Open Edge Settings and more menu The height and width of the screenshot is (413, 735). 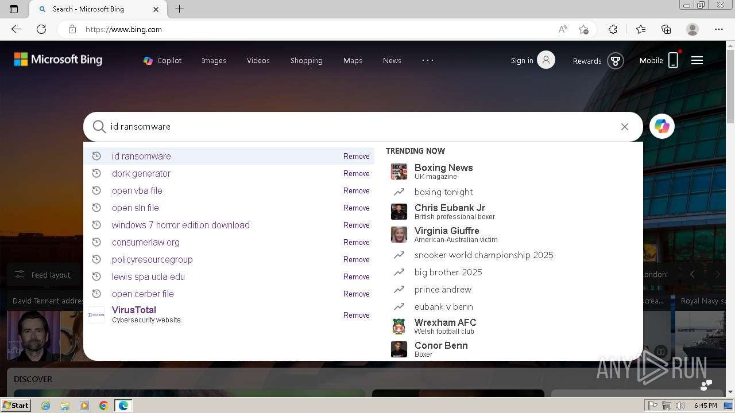pos(719,29)
